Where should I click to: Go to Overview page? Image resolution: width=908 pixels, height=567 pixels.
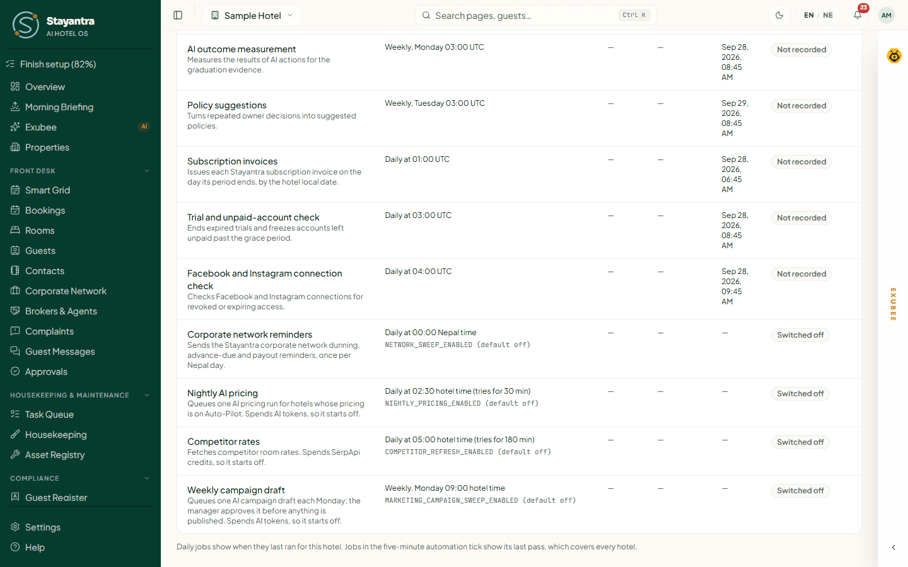(x=80, y=87)
